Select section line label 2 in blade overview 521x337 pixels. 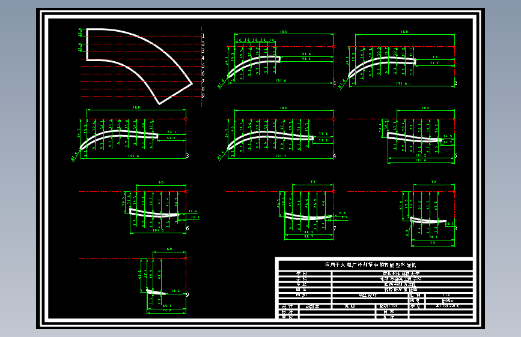[203, 43]
